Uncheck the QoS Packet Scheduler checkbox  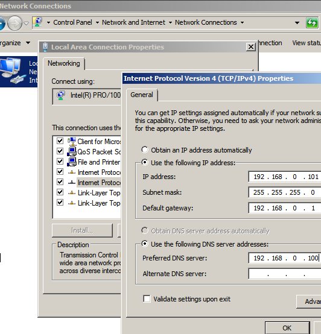point(60,151)
